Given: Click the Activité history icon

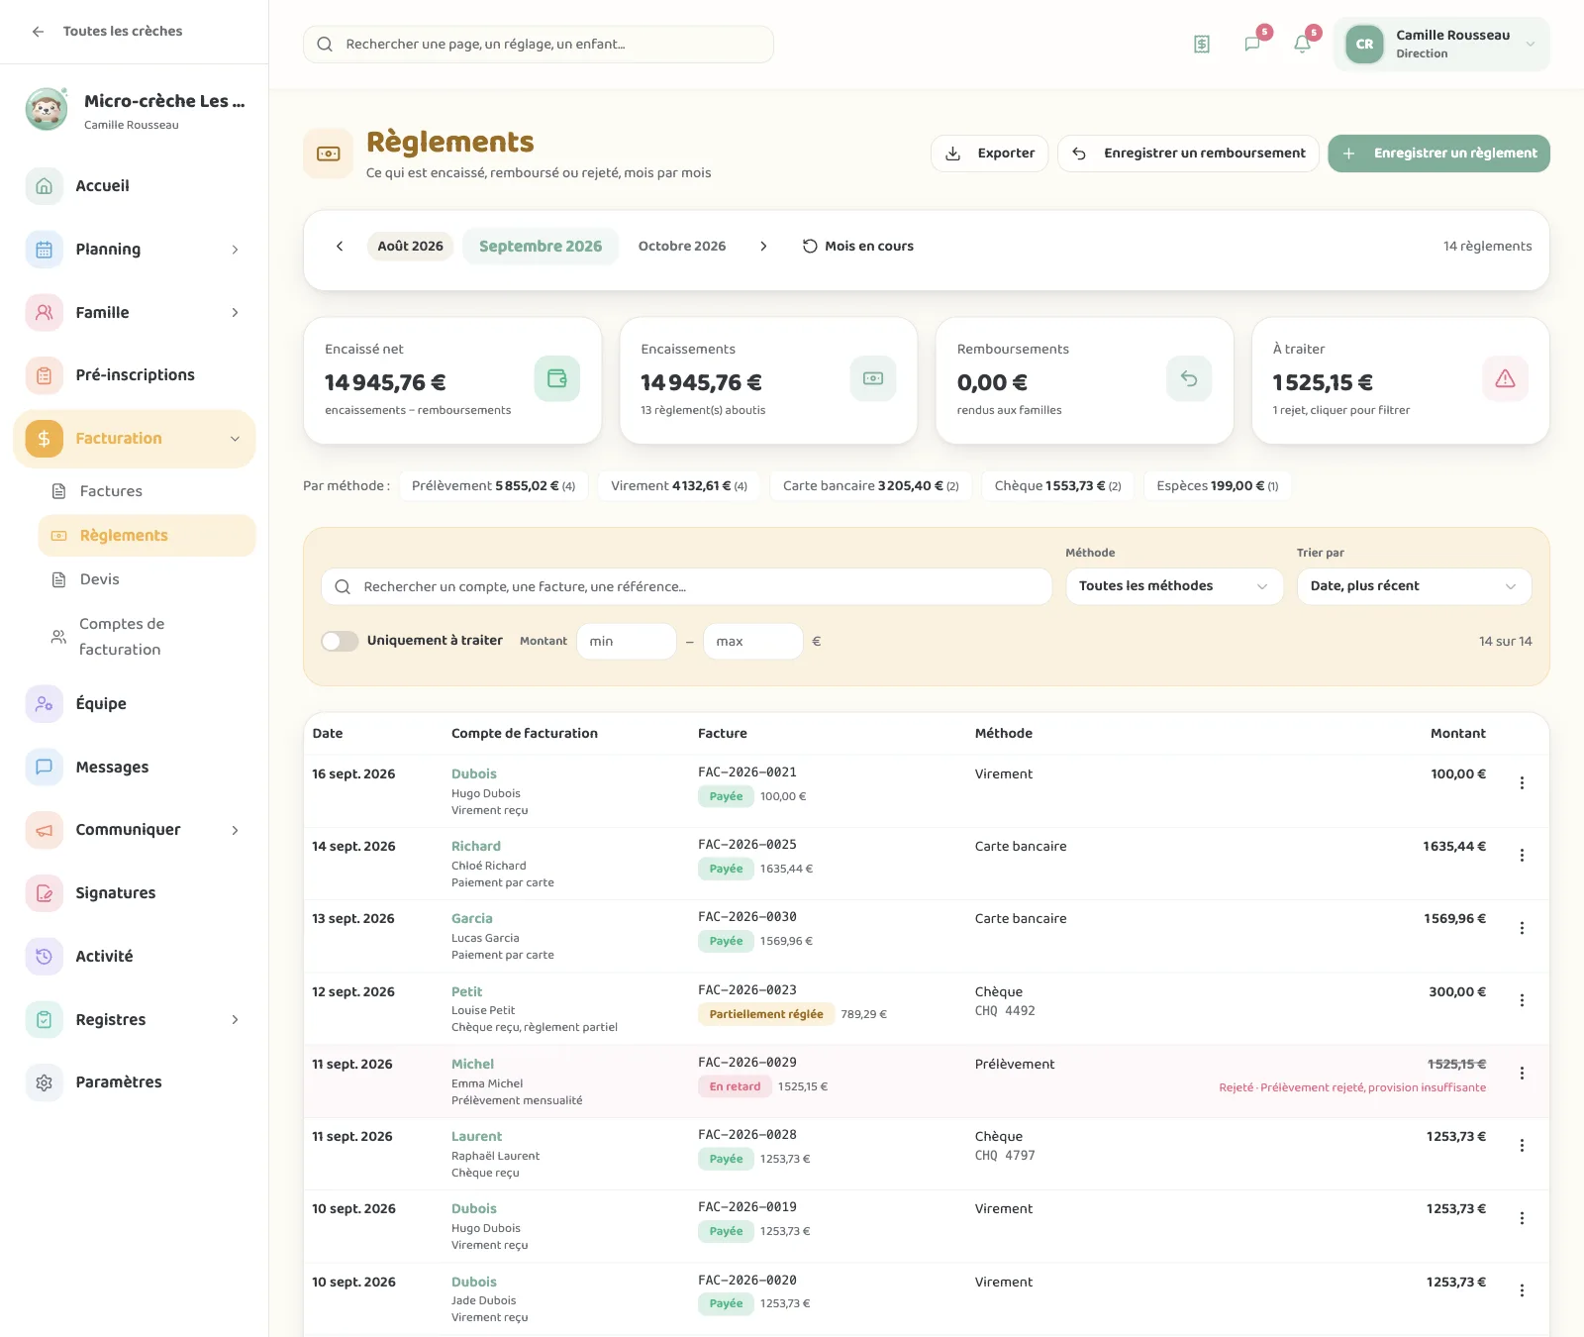Looking at the screenshot, I should [x=45, y=957].
